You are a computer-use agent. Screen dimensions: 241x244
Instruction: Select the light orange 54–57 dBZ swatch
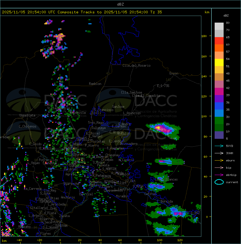[219, 55]
